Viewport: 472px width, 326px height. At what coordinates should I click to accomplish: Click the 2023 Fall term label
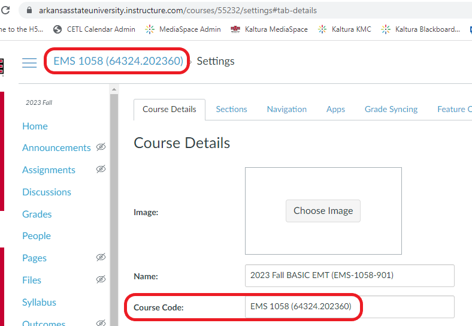click(39, 102)
